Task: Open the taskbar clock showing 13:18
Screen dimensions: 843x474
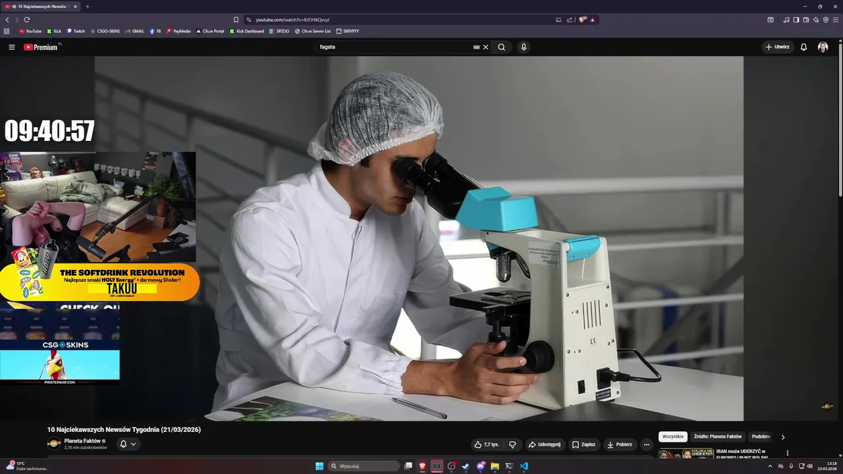Action: (x=827, y=466)
